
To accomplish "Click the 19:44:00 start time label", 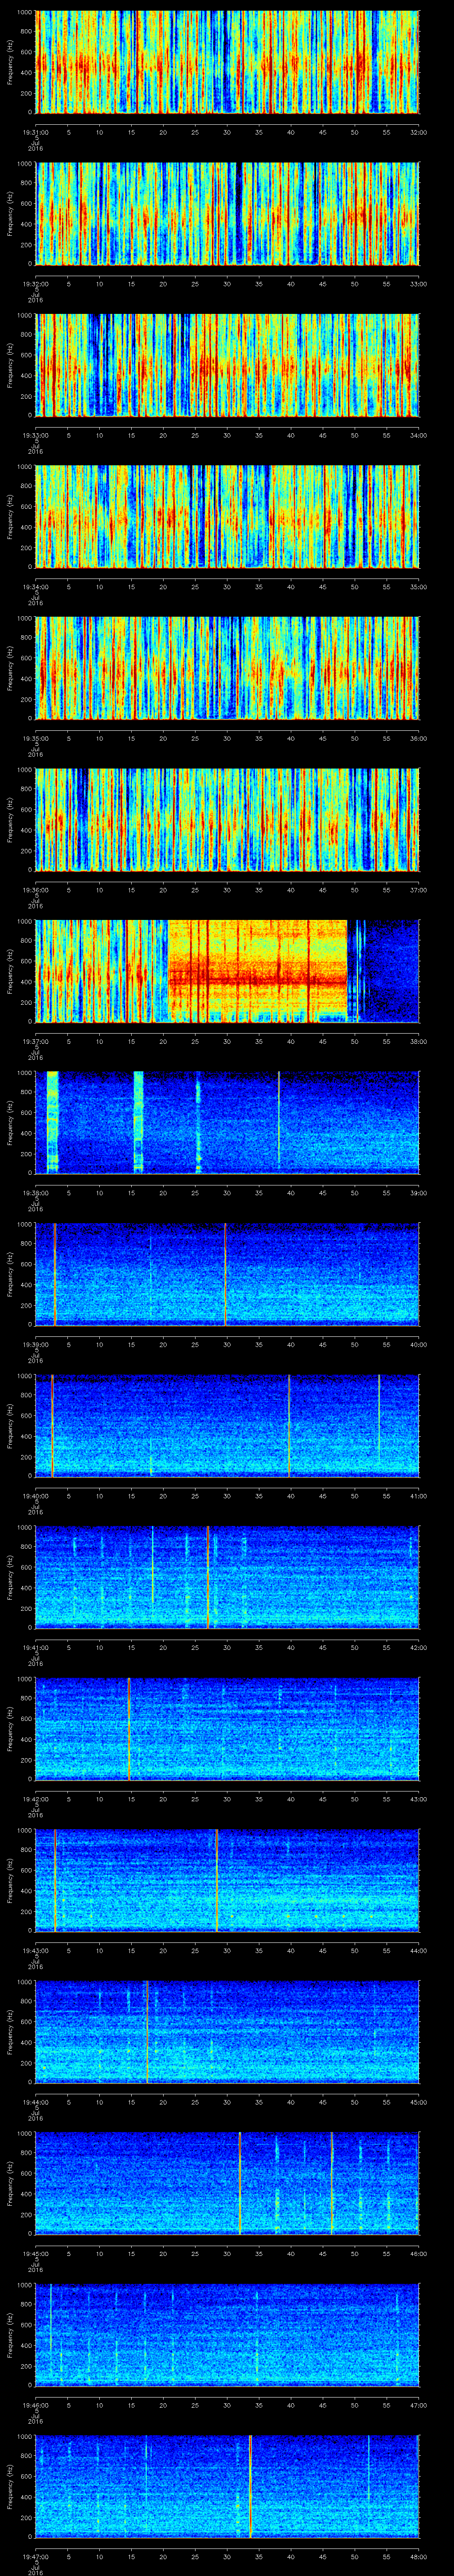I will click(x=36, y=2101).
